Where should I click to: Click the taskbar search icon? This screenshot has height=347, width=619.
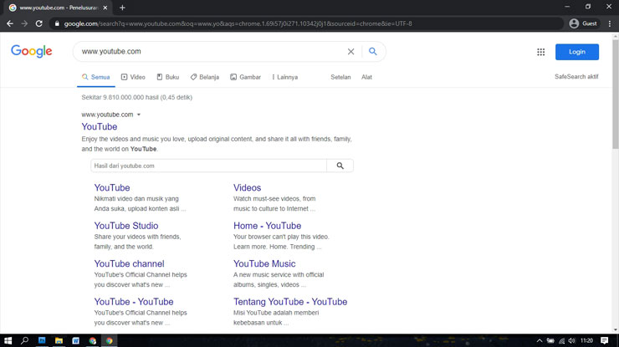pos(24,340)
